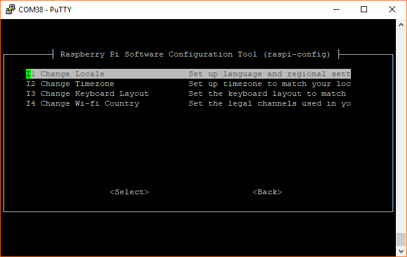The height and width of the screenshot is (257, 407).
Task: Activate the <Back> button
Action: tap(267, 192)
